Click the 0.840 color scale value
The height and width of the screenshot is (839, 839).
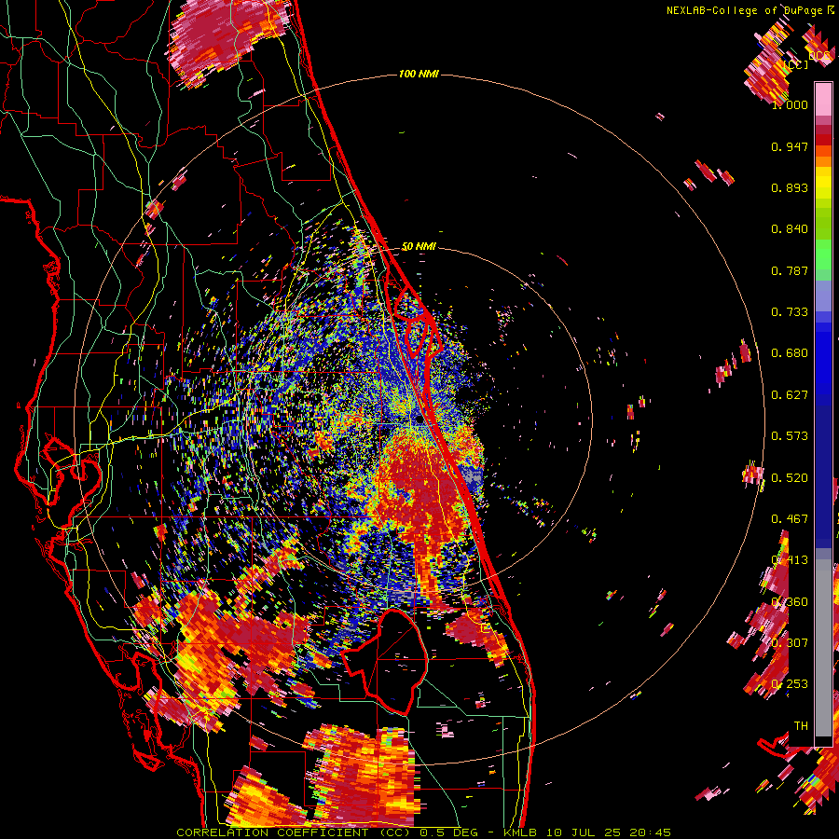click(x=790, y=229)
